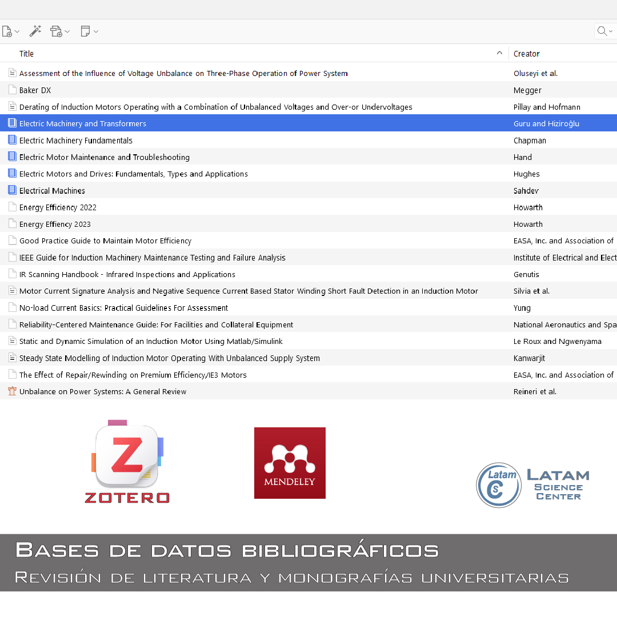Click the search magnifier icon
Image resolution: width=617 pixels, height=617 pixels.
(x=602, y=31)
